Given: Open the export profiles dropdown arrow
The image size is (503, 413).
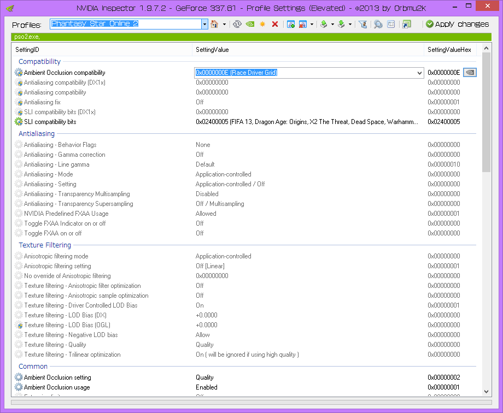Looking at the screenshot, I should point(332,24).
